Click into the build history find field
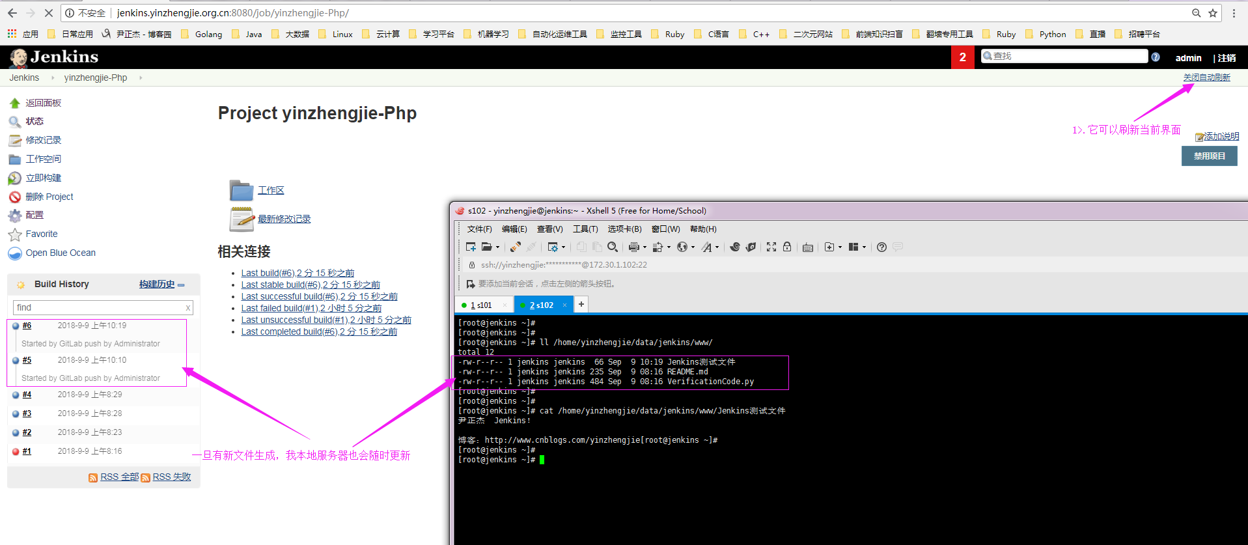 [103, 307]
